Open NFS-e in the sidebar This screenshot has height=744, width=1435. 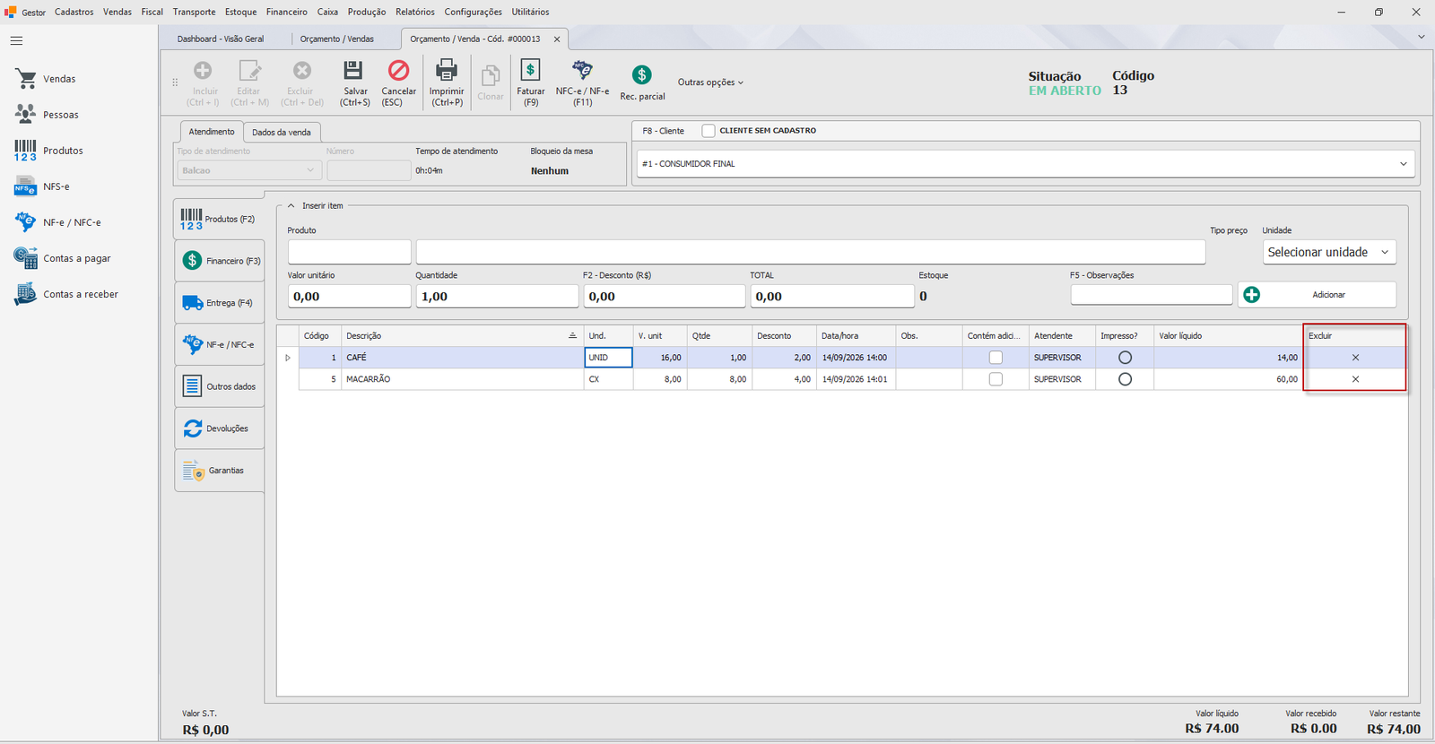point(42,186)
